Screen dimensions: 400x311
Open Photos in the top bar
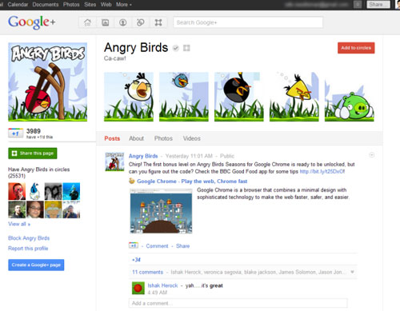71,5
